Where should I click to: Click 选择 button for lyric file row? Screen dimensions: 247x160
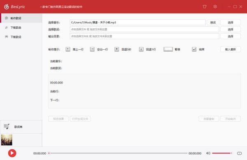(231, 30)
